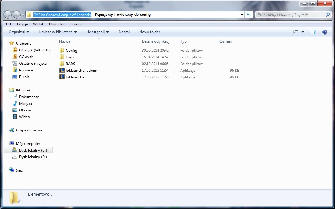Go back with the Back arrow button
The height and width of the screenshot is (209, 335).
coord(8,15)
